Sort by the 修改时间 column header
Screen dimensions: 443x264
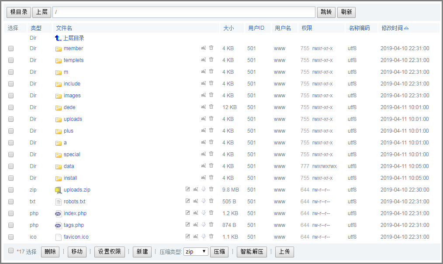[392, 28]
